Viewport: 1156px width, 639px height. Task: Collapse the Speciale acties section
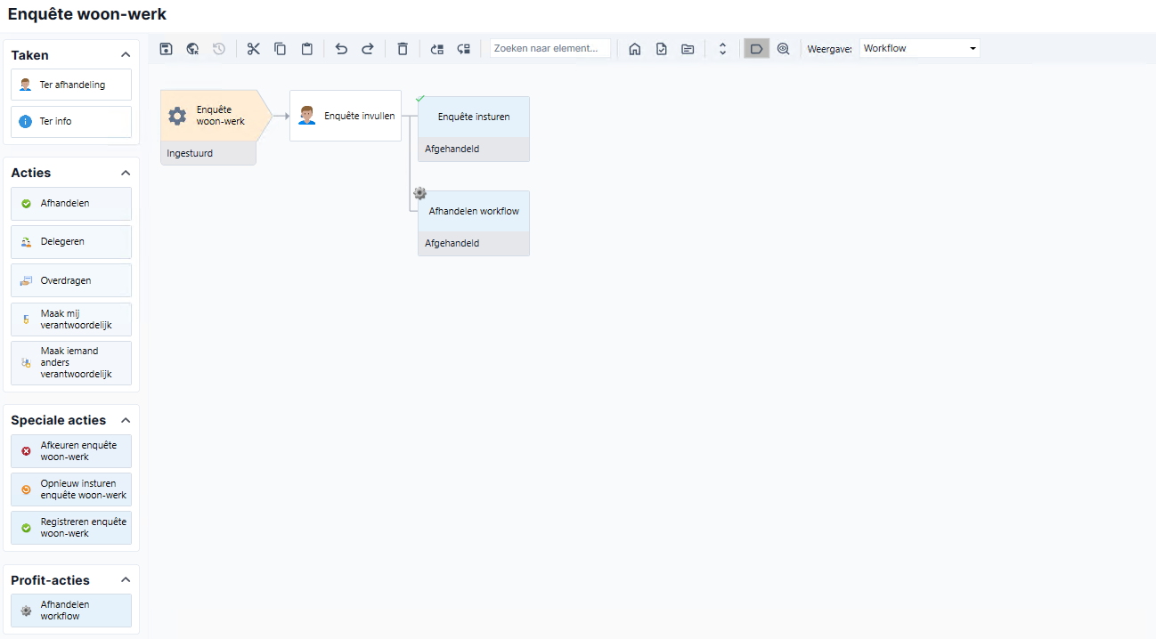[x=126, y=420]
